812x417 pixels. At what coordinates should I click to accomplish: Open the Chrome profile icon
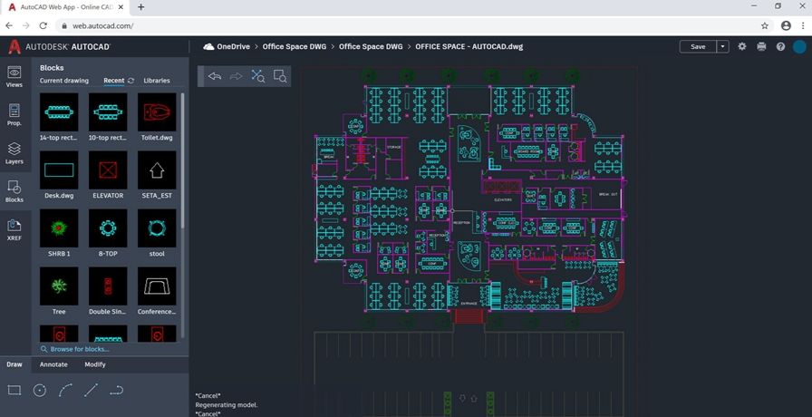pyautogui.click(x=786, y=25)
